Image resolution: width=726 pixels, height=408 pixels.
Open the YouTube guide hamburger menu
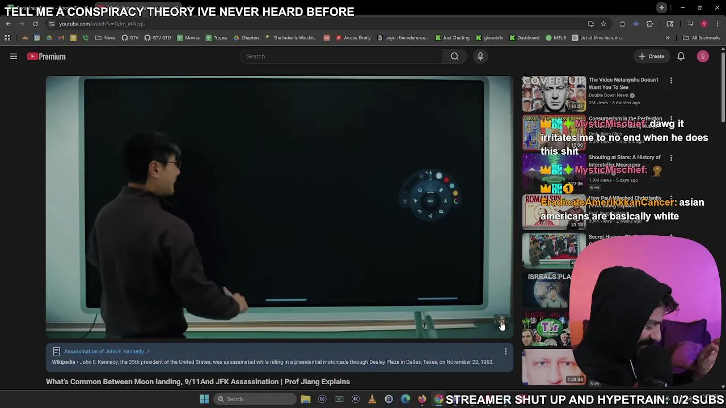click(14, 56)
